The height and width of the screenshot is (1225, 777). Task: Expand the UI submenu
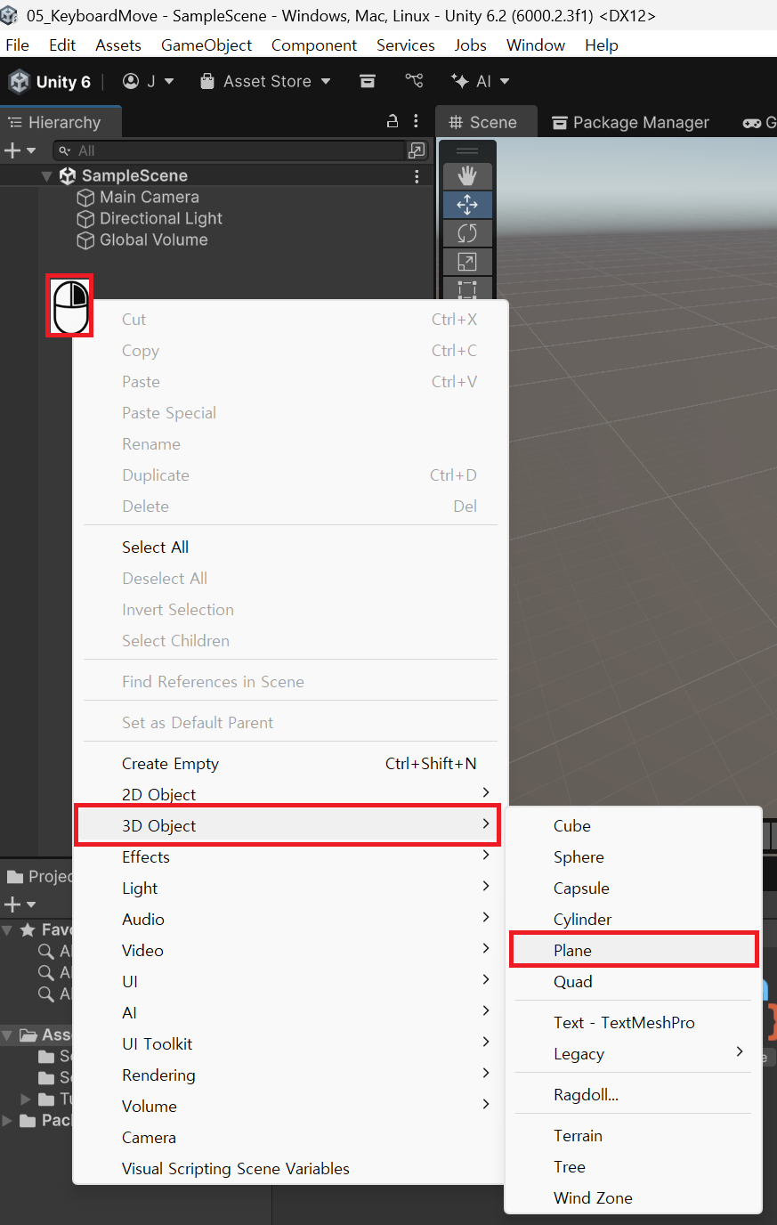(x=290, y=981)
